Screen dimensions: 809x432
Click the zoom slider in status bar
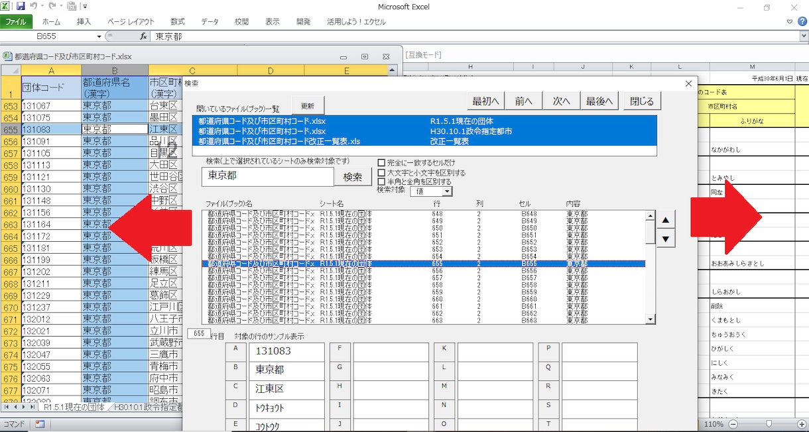tap(768, 424)
